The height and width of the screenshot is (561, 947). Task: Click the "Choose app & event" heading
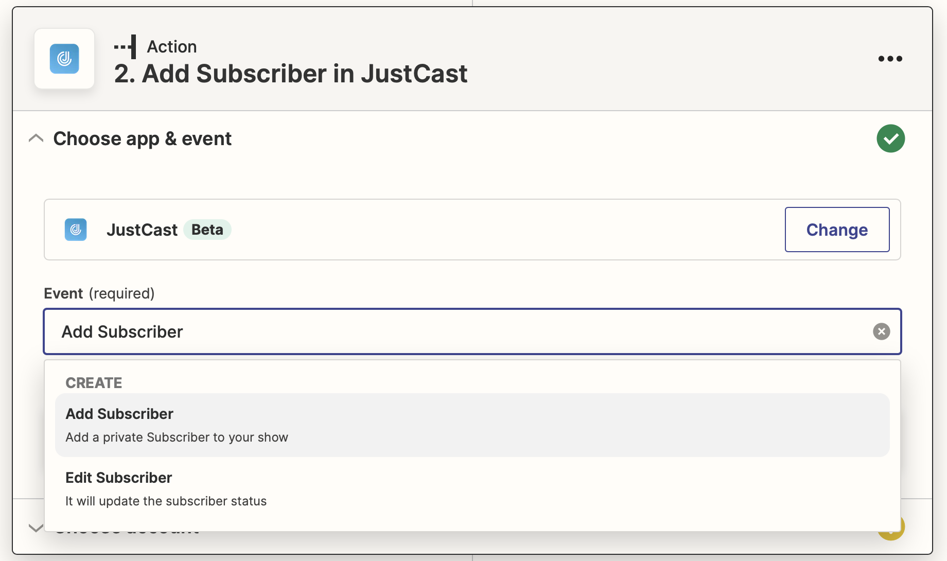pyautogui.click(x=143, y=138)
